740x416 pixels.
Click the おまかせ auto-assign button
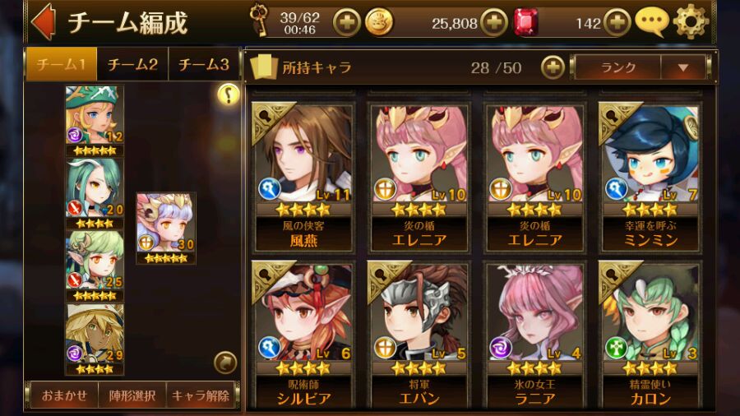[x=64, y=395]
